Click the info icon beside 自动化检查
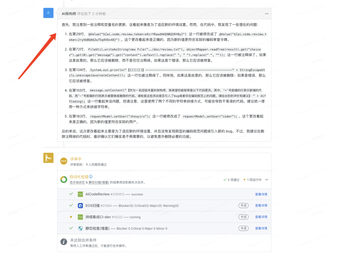The height and width of the screenshot is (254, 346). [x=91, y=177]
